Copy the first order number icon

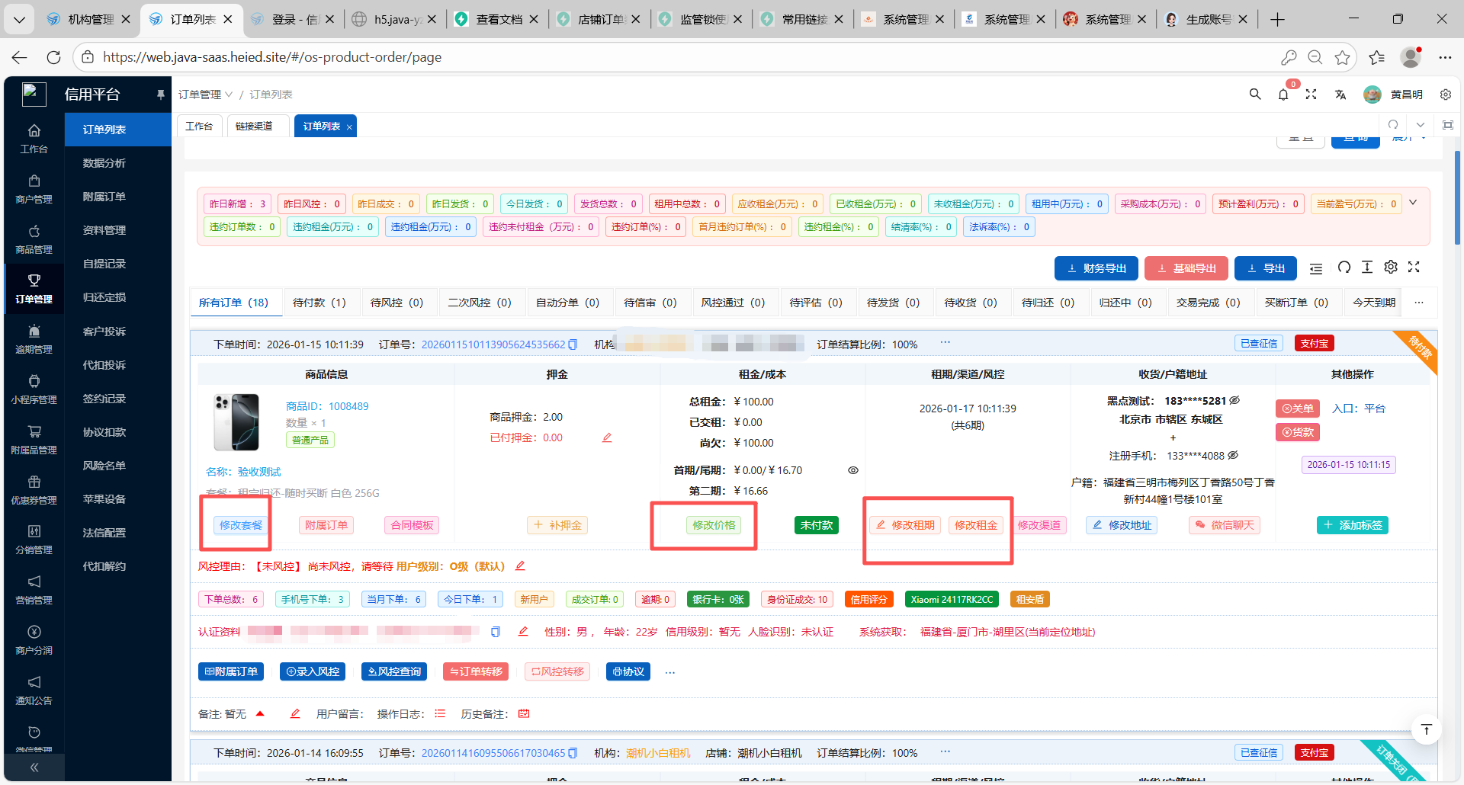[x=573, y=344]
